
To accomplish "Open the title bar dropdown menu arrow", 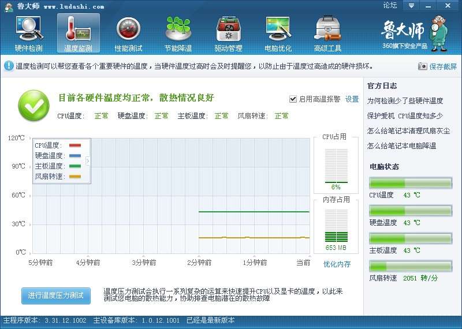I will pos(411,6).
